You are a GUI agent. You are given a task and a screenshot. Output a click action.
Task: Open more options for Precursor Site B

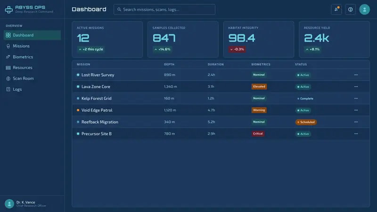click(x=356, y=134)
